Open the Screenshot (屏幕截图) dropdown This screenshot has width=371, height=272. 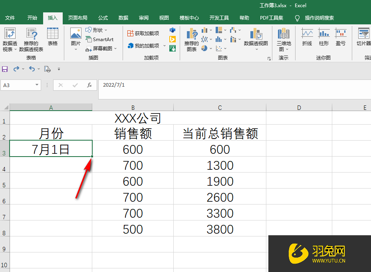pyautogui.click(x=101, y=49)
